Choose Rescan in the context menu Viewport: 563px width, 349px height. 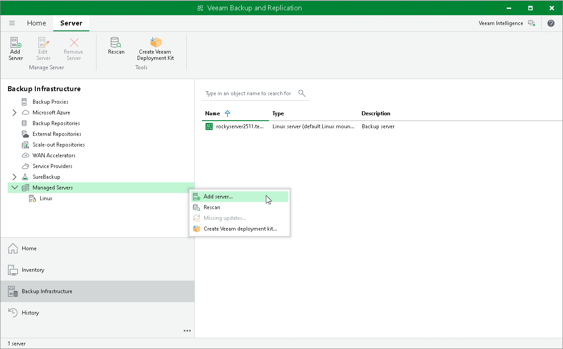click(x=212, y=207)
